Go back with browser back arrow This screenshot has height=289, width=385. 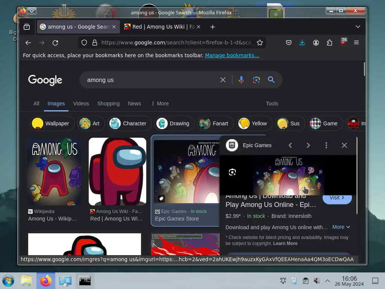(x=28, y=43)
